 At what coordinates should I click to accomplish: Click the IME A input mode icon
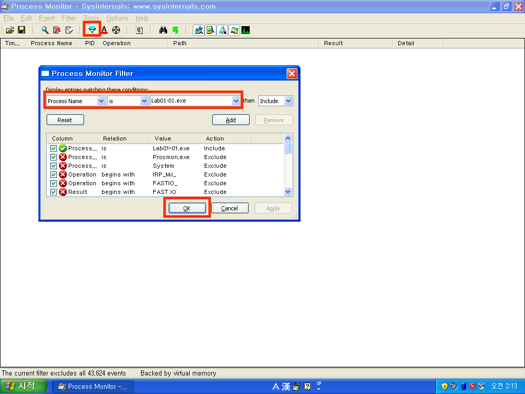pos(275,386)
